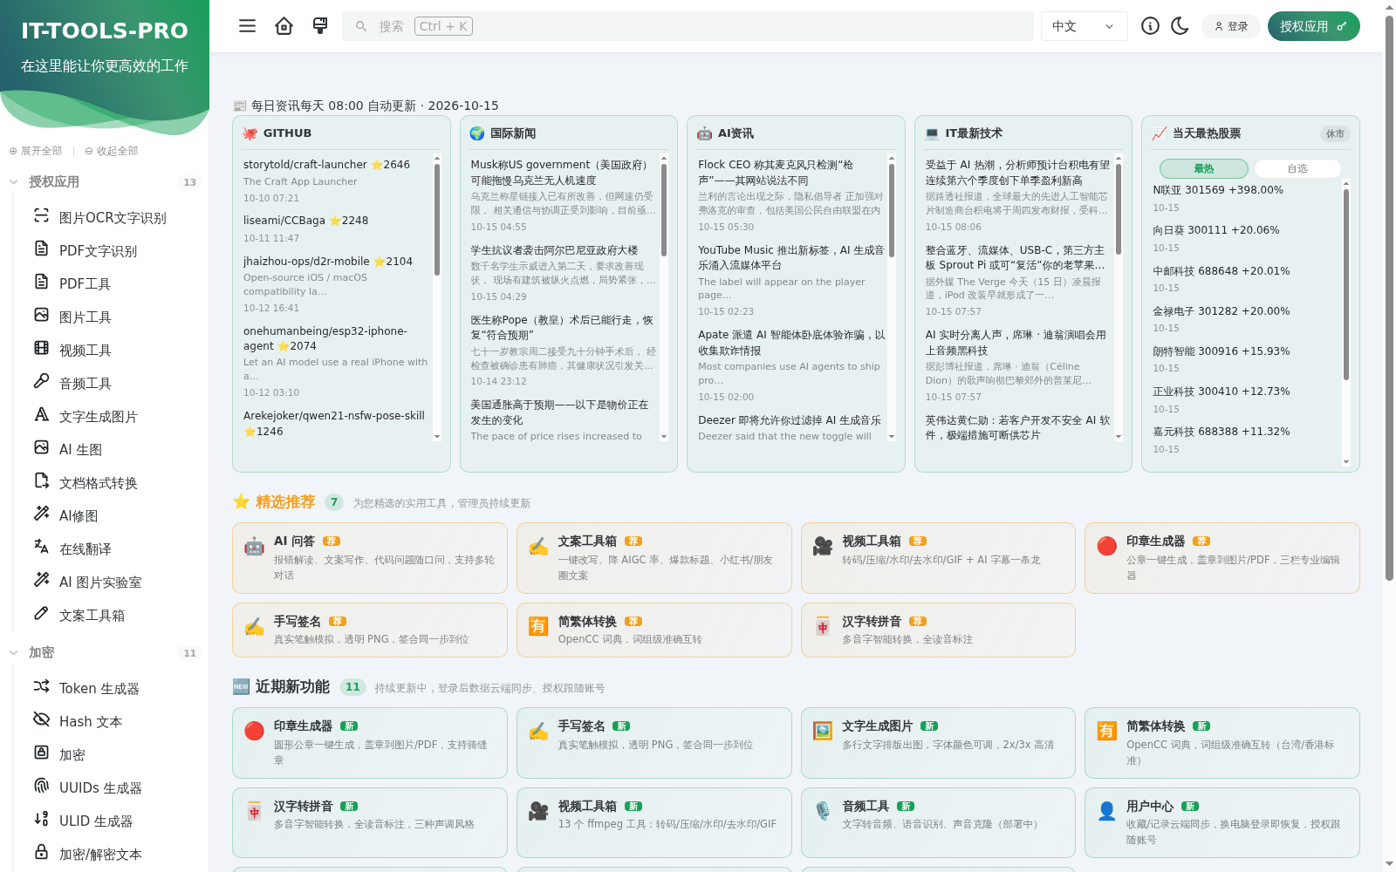Select 自选 stock tab
Viewport: 1396px width, 872px height.
1297,168
